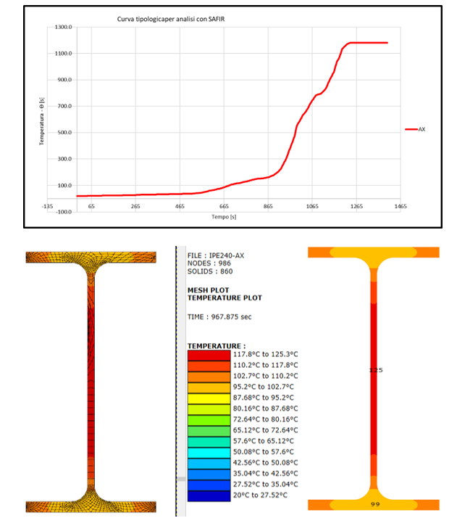Select the 110.2°C to 117.8°C color swatch
The width and height of the screenshot is (457, 518).
point(209,366)
